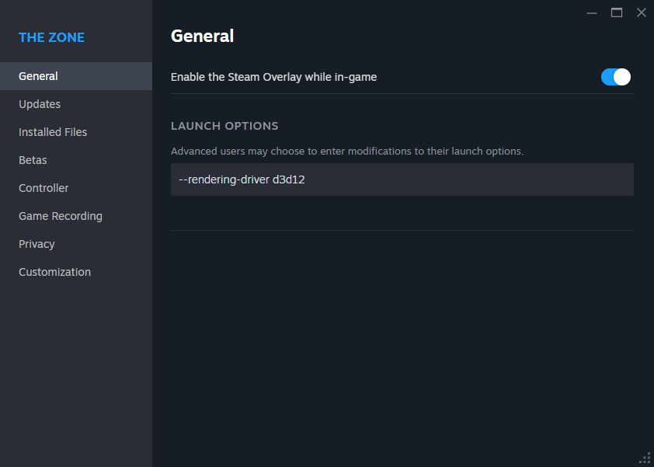The height and width of the screenshot is (467, 654).
Task: Maximize the properties window
Action: point(617,12)
